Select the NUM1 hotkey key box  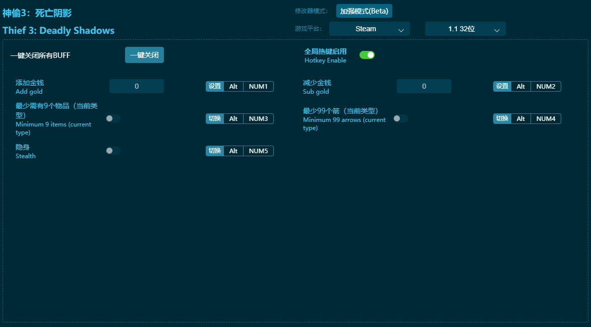258,86
